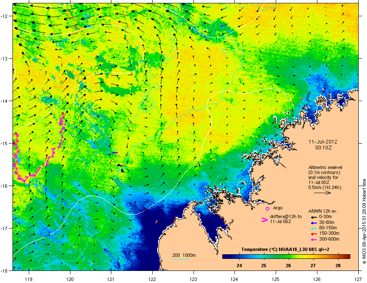367x283 pixels.
Task: Click the 30-80m depth label
Action: (327, 222)
